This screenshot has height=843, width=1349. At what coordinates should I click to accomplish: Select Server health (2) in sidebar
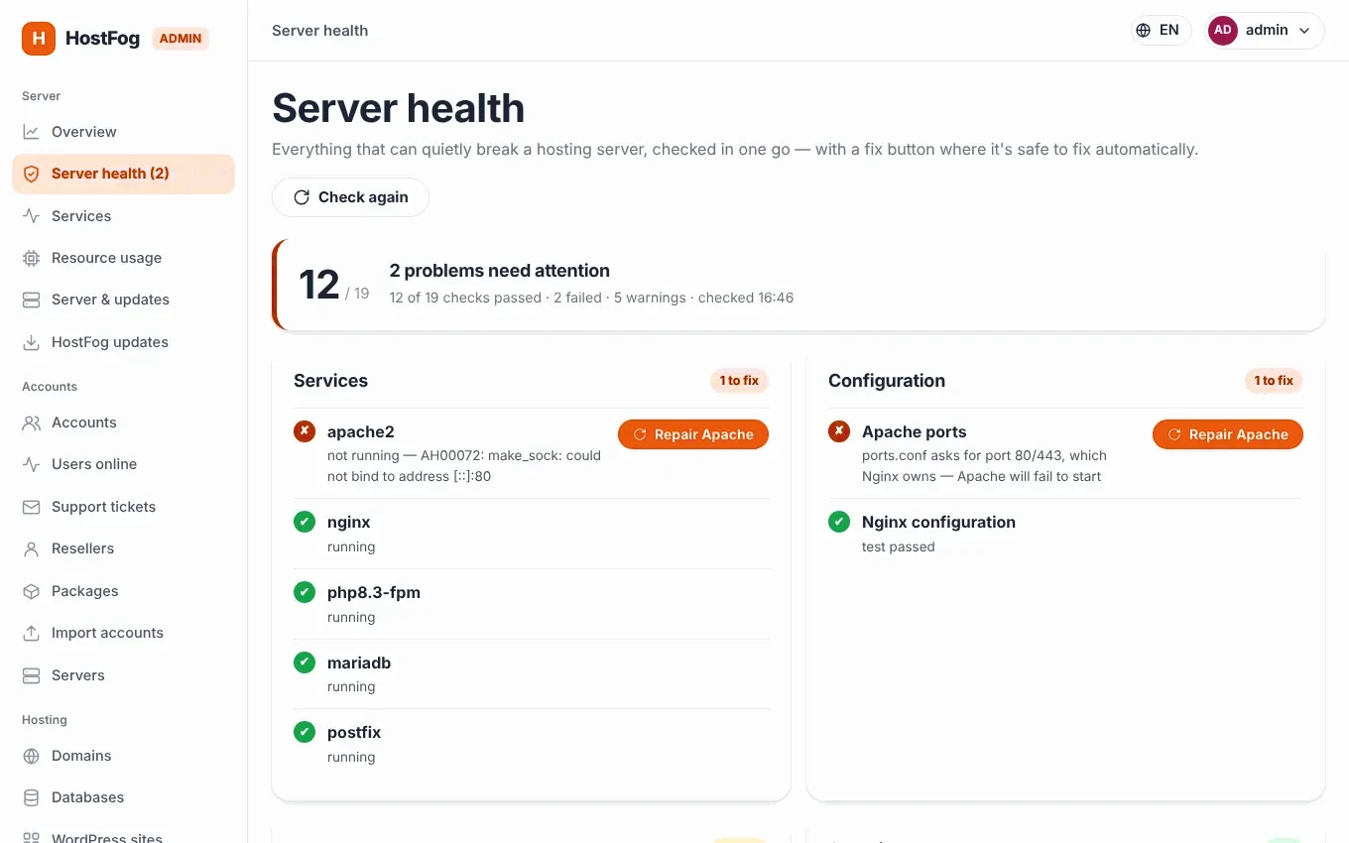pos(123,174)
